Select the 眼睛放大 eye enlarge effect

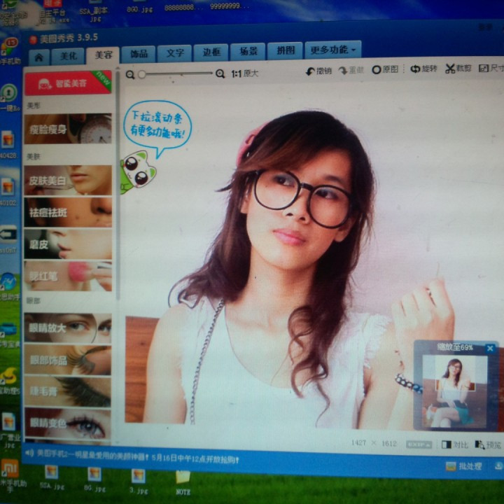tap(67, 328)
